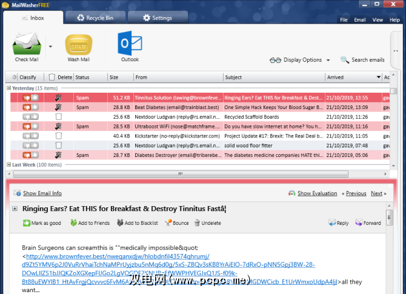
Task: Click the Search emails field
Action: pos(368,60)
